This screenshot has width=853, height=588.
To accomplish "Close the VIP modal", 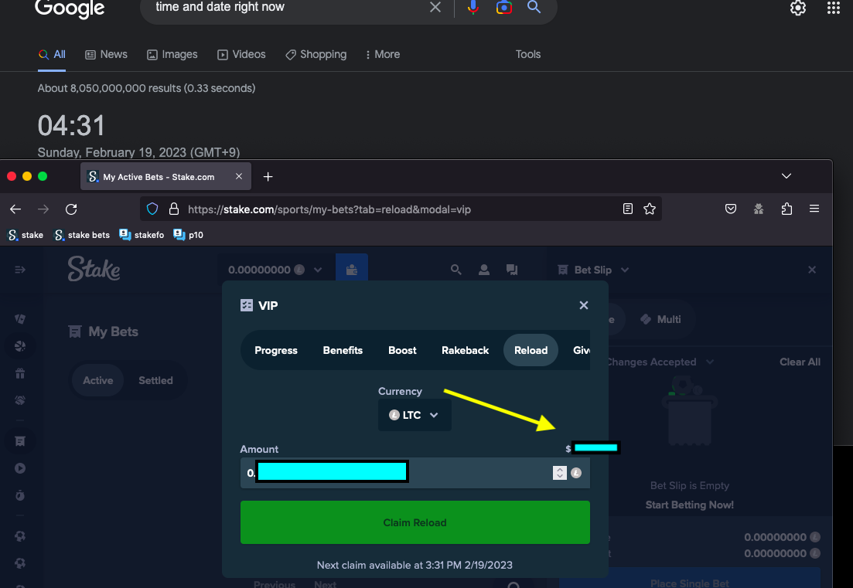I will 584,305.
